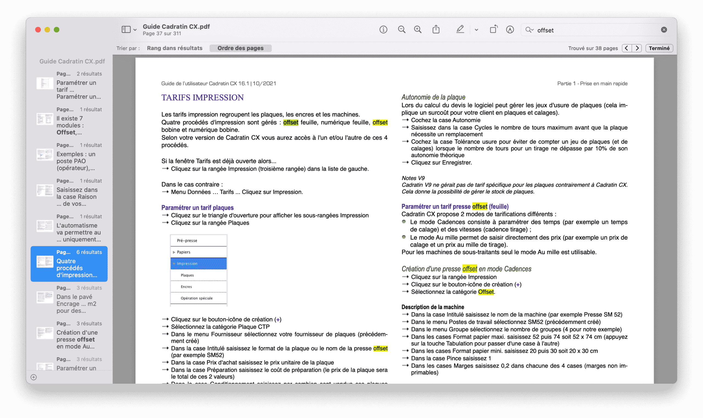Screen dimensions: 703x418
Task: Click the document title in the title bar
Action: 176,26
